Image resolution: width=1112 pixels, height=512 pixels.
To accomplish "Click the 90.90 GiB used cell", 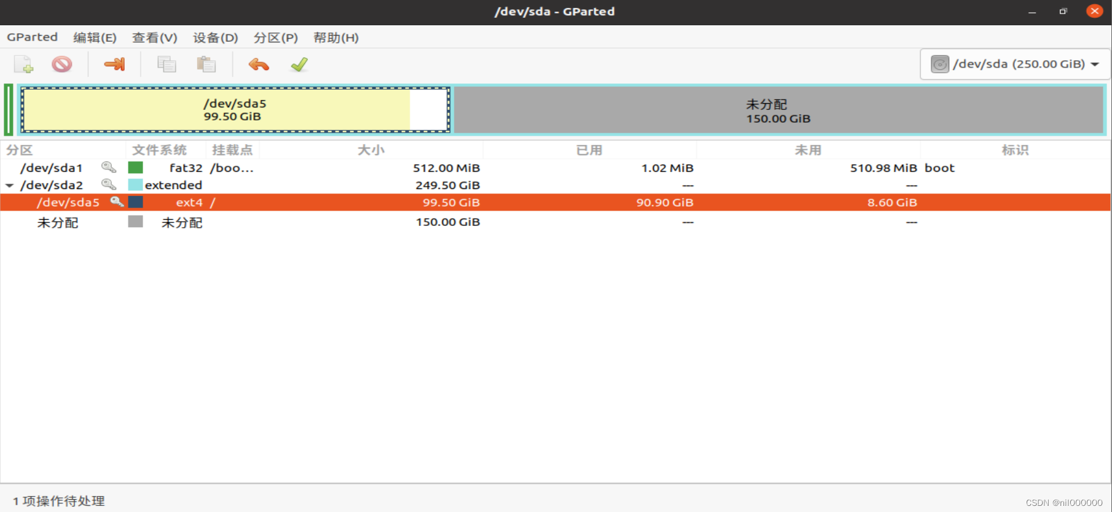I will [665, 202].
